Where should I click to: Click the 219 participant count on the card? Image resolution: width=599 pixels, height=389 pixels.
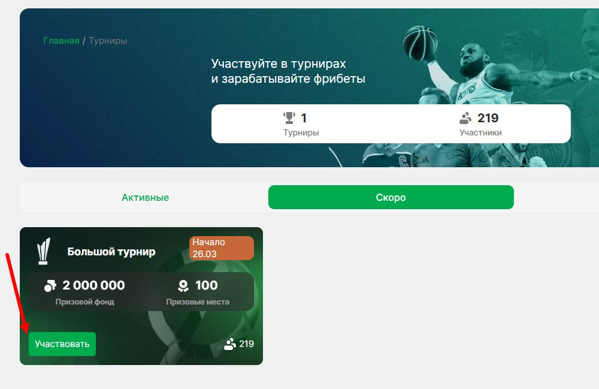click(x=246, y=344)
